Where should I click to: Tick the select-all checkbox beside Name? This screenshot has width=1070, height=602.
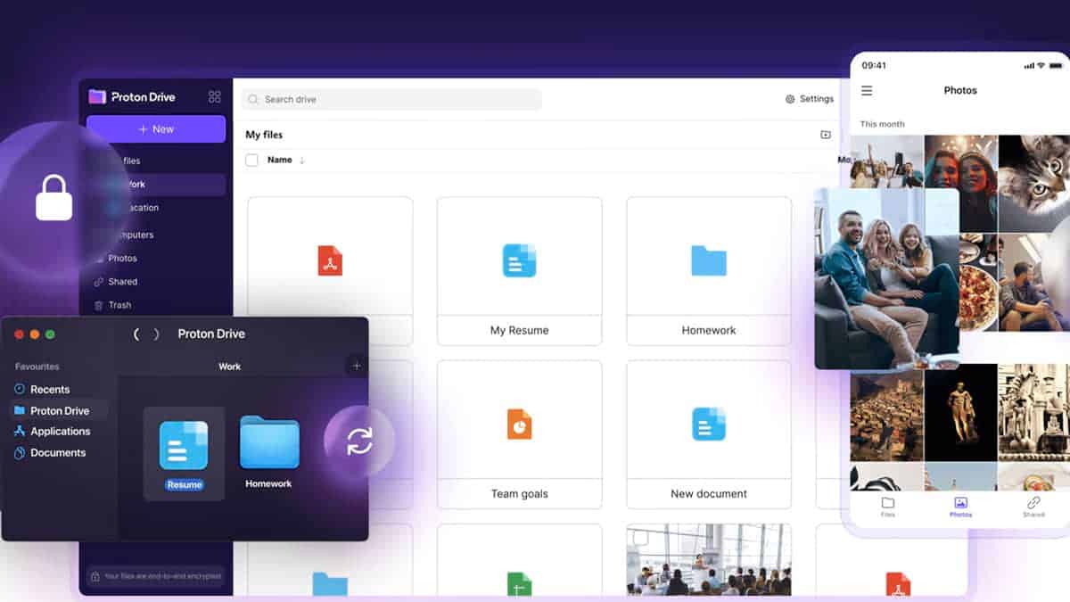[x=251, y=160]
